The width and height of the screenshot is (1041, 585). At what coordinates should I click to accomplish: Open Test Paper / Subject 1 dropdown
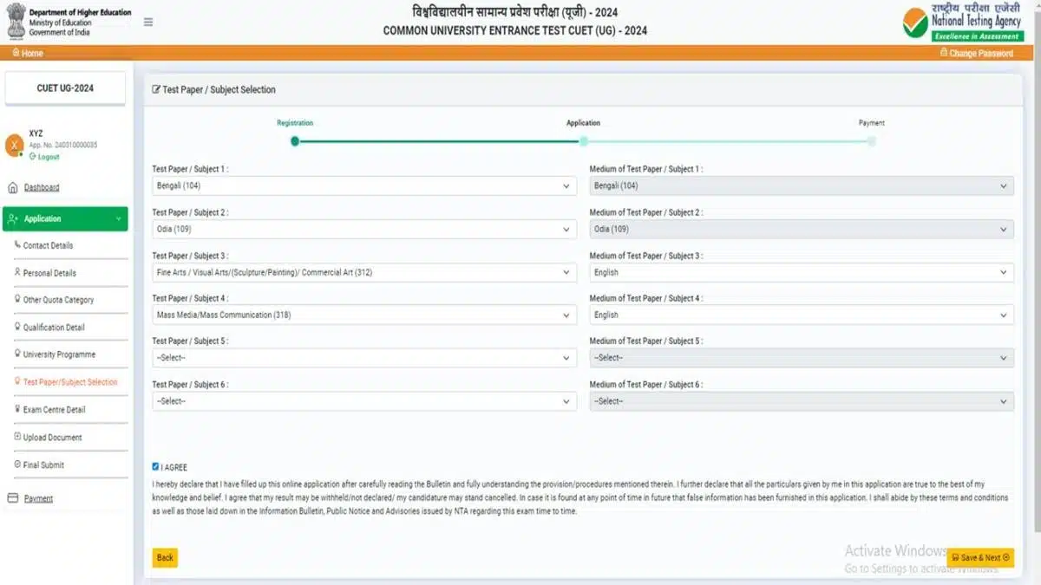(x=364, y=185)
